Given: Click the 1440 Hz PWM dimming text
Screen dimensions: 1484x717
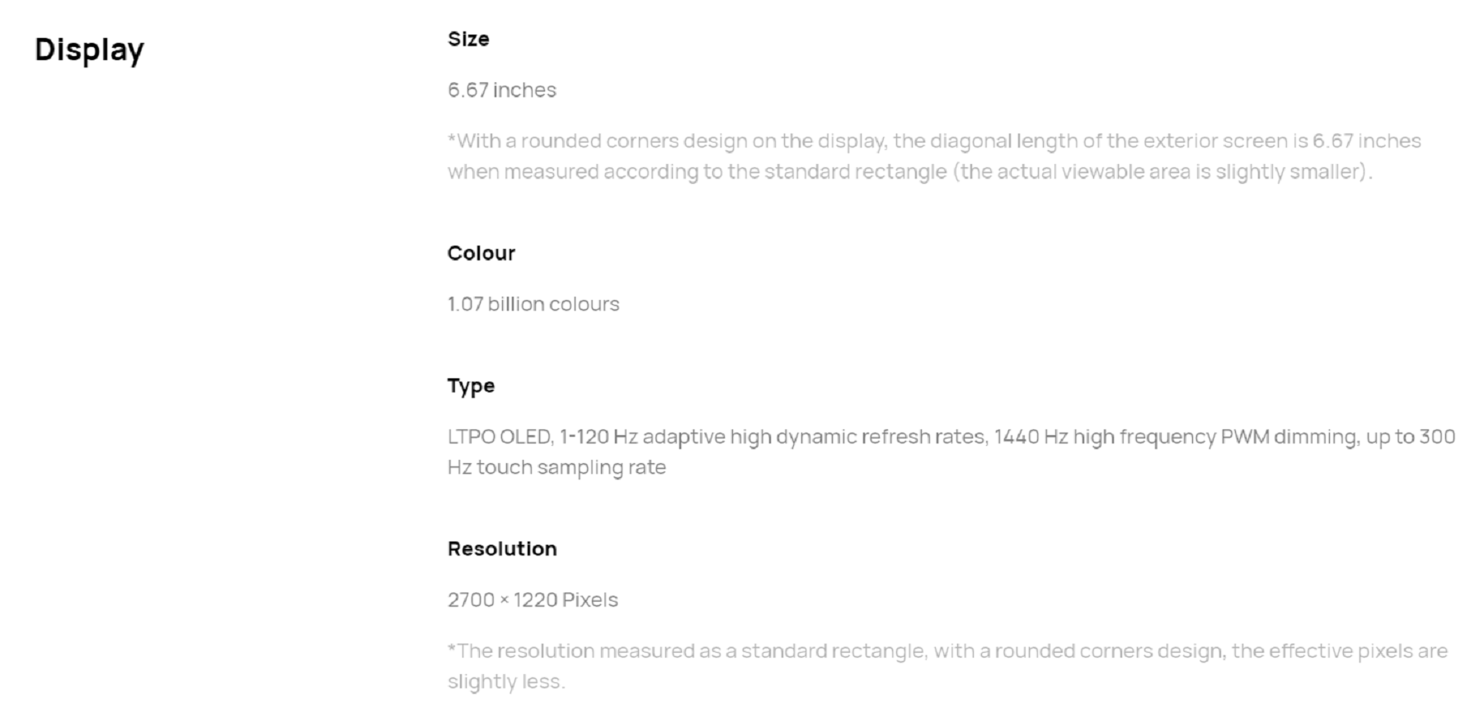Looking at the screenshot, I should pyautogui.click(x=1176, y=437).
